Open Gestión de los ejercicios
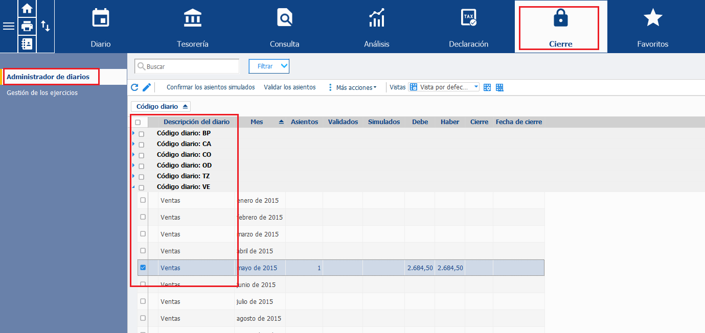Image resolution: width=705 pixels, height=333 pixels. (42, 93)
